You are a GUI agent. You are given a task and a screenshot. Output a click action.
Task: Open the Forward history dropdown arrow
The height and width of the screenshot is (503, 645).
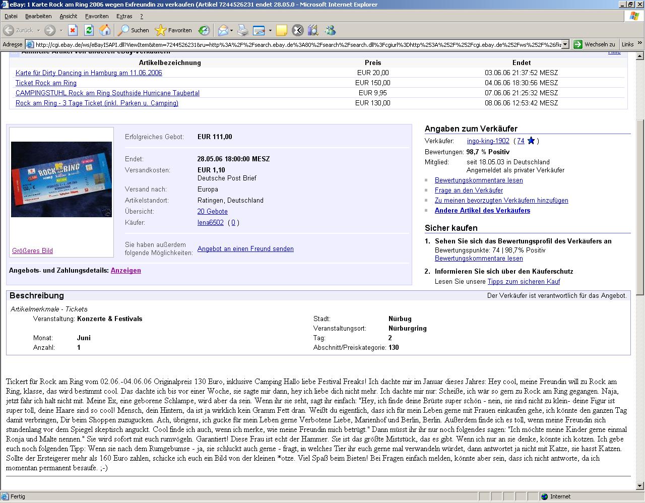point(61,30)
